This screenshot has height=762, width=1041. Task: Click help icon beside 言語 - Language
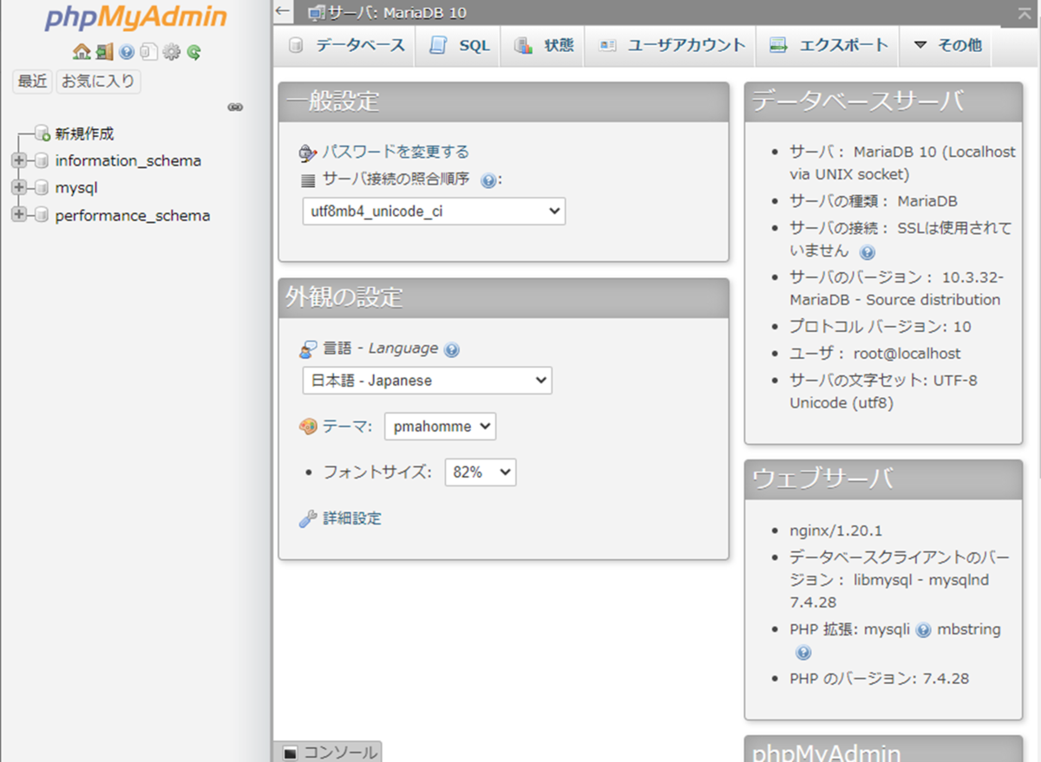[x=451, y=350]
